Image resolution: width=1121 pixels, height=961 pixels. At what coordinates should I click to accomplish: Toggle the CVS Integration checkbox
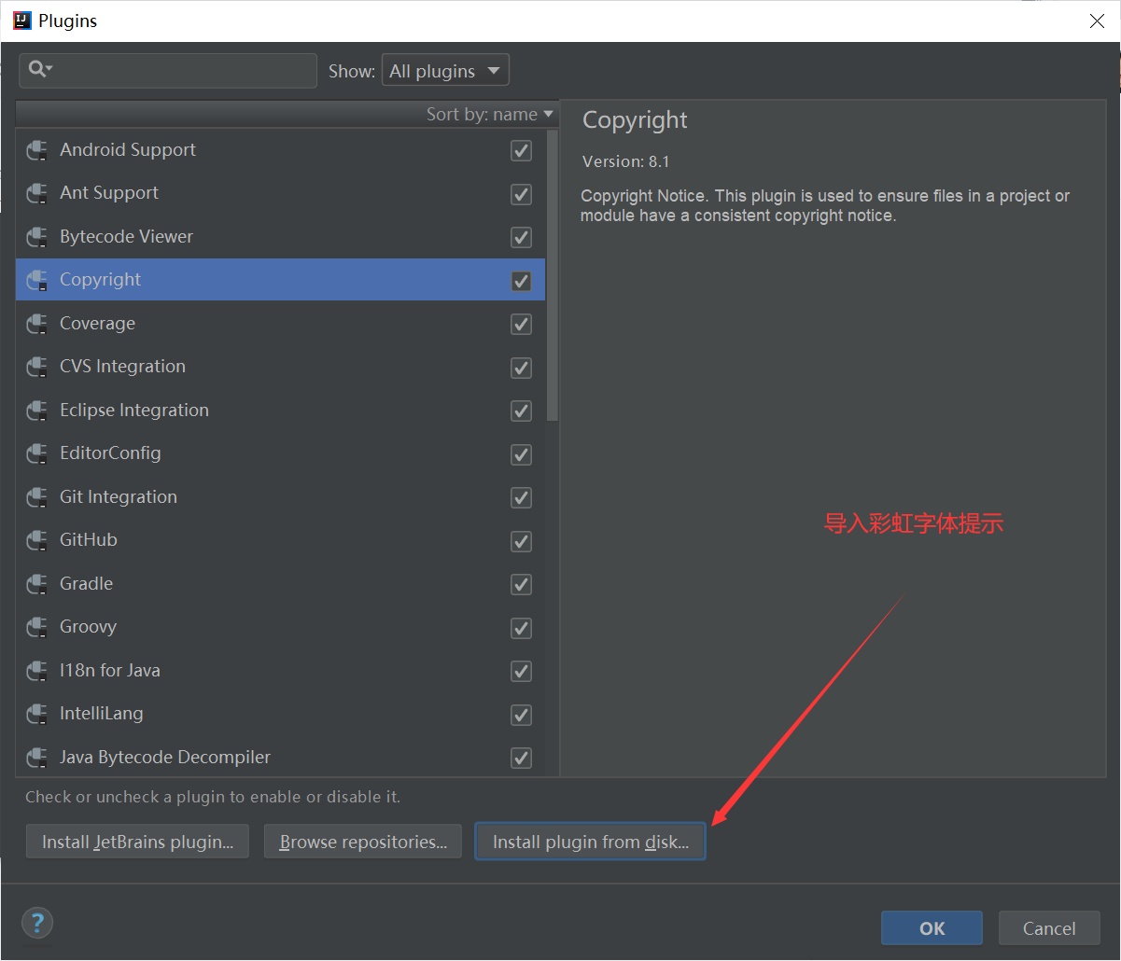[x=521, y=368]
